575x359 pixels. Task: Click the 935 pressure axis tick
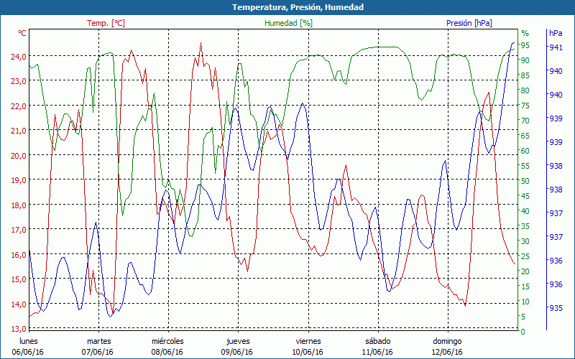pyautogui.click(x=556, y=308)
